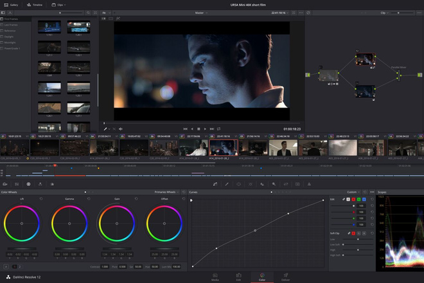Select the Qualifier eyedropper palette icon
The image size is (424, 283).
[x=227, y=184]
